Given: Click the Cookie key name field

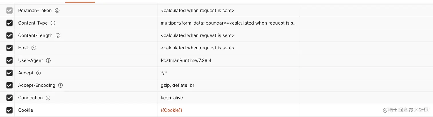Looking at the screenshot, I should click(x=86, y=110).
